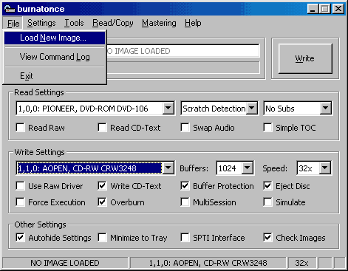Expand the PIONEER DVD-ROM read drive dropdown

coord(168,108)
